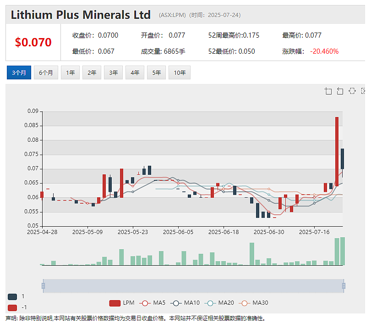The image size is (371, 329).
Task: Click the 最高价: 0.077 value
Action: click(302, 35)
